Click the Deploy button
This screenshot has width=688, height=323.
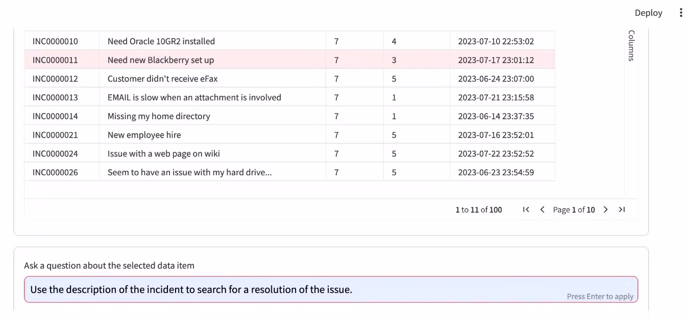point(648,13)
